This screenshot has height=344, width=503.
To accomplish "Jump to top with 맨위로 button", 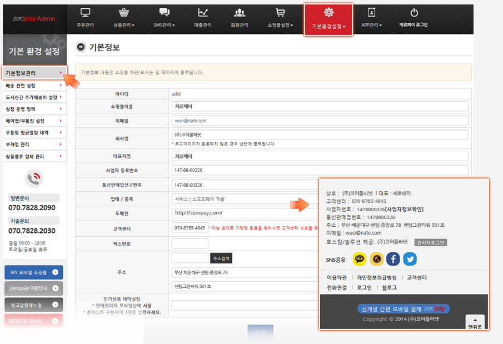I will pyautogui.click(x=475, y=323).
